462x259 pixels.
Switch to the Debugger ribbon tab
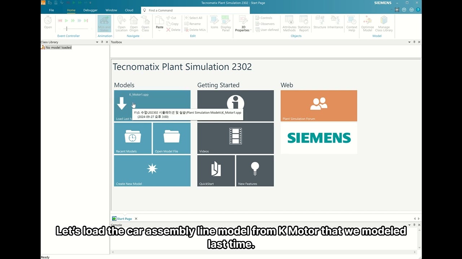tap(90, 10)
